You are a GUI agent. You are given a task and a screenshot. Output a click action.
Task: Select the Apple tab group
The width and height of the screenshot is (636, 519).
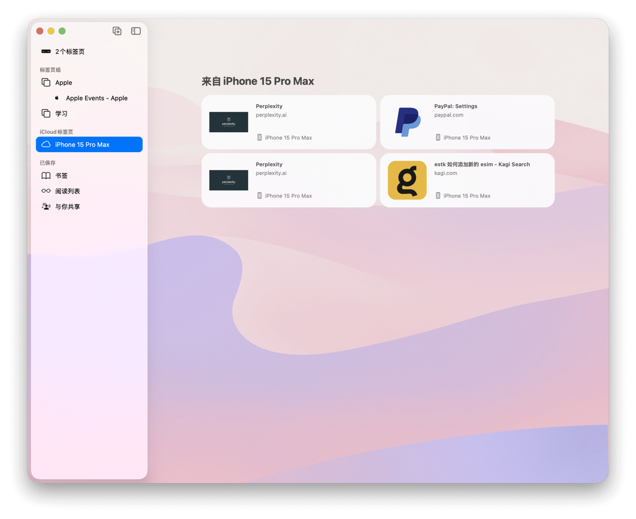click(64, 83)
